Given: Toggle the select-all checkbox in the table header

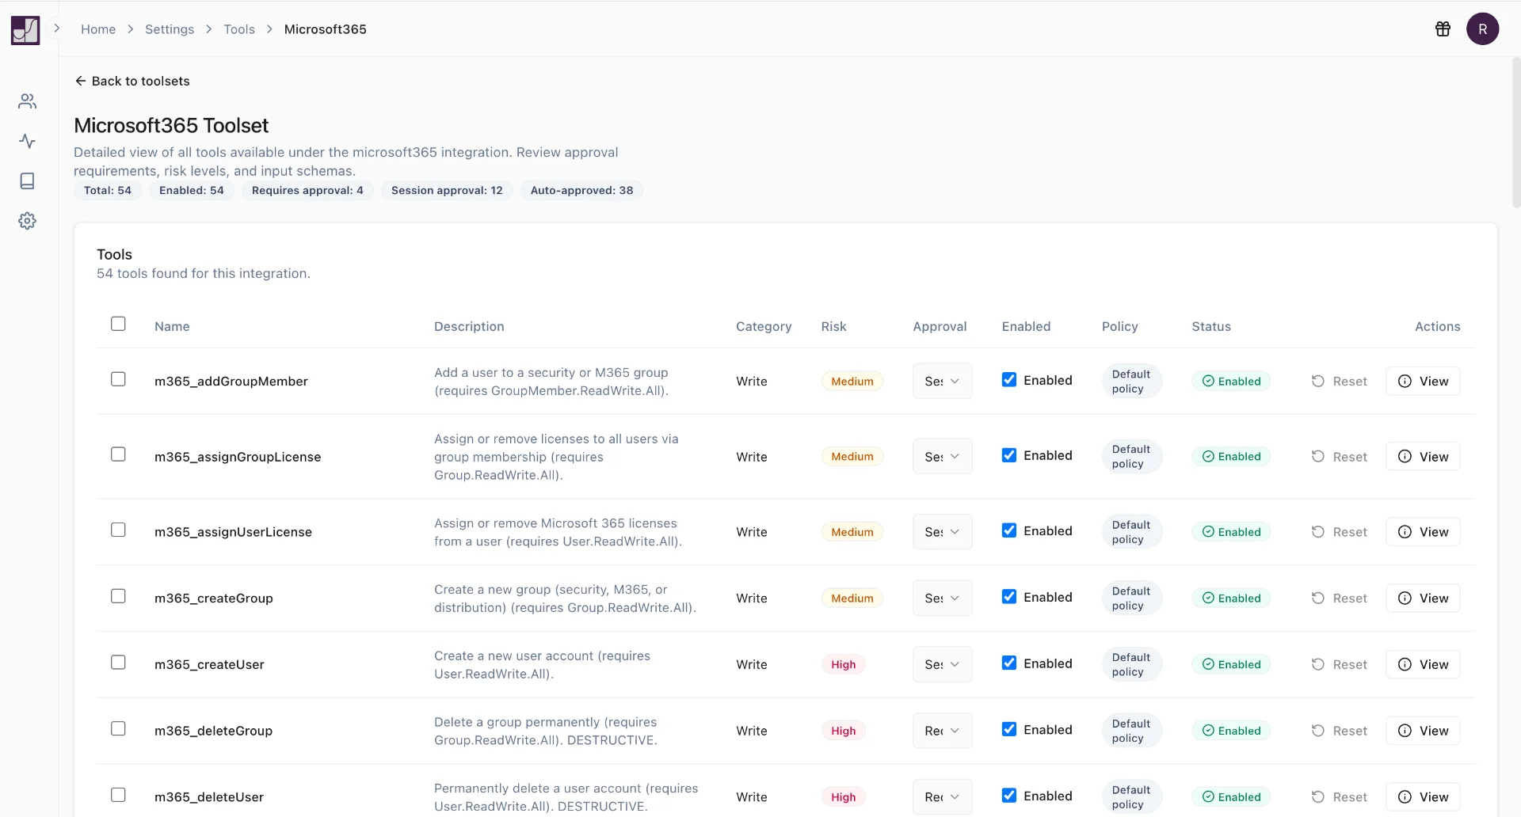Looking at the screenshot, I should click(118, 324).
